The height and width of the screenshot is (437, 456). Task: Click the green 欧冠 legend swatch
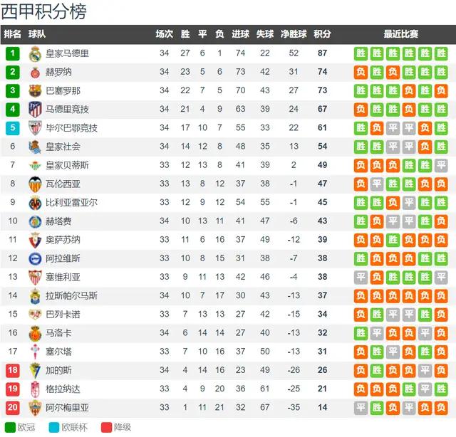(x=10, y=428)
